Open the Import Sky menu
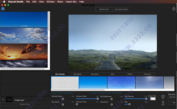This screenshot has width=177, height=109. [71, 2]
